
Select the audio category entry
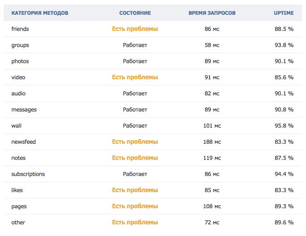pos(18,94)
